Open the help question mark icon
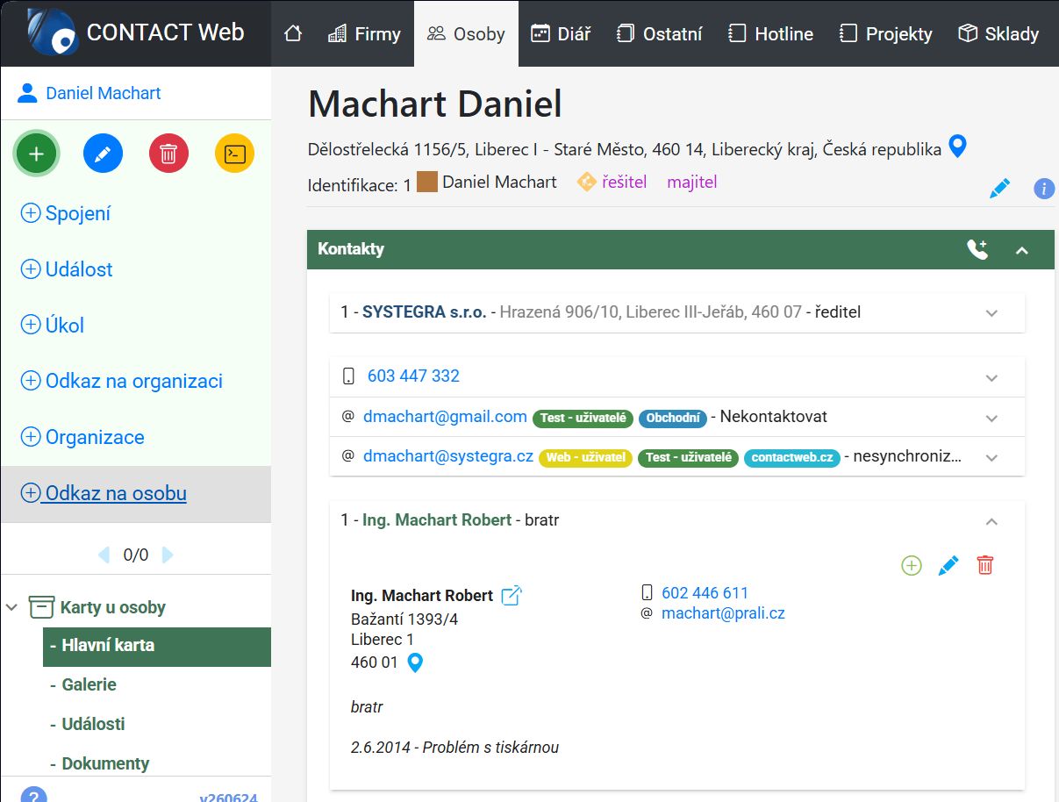Image resolution: width=1059 pixels, height=802 pixels. (33, 795)
